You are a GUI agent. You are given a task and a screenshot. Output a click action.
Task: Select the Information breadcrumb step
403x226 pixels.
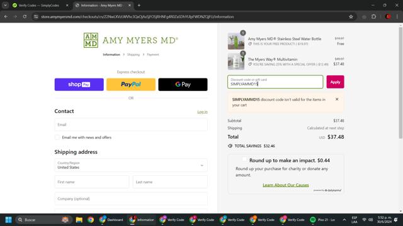tap(111, 55)
